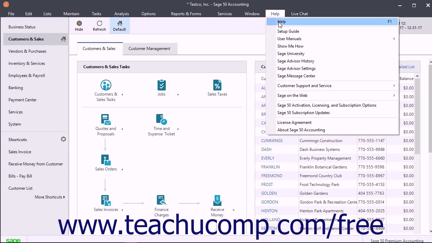Open the FRANKLIN customer ID link

[x=270, y=167]
